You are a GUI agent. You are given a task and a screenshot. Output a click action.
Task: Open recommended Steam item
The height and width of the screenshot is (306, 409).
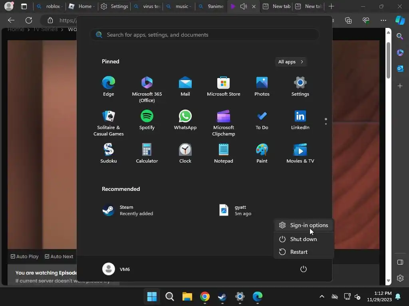(x=127, y=210)
